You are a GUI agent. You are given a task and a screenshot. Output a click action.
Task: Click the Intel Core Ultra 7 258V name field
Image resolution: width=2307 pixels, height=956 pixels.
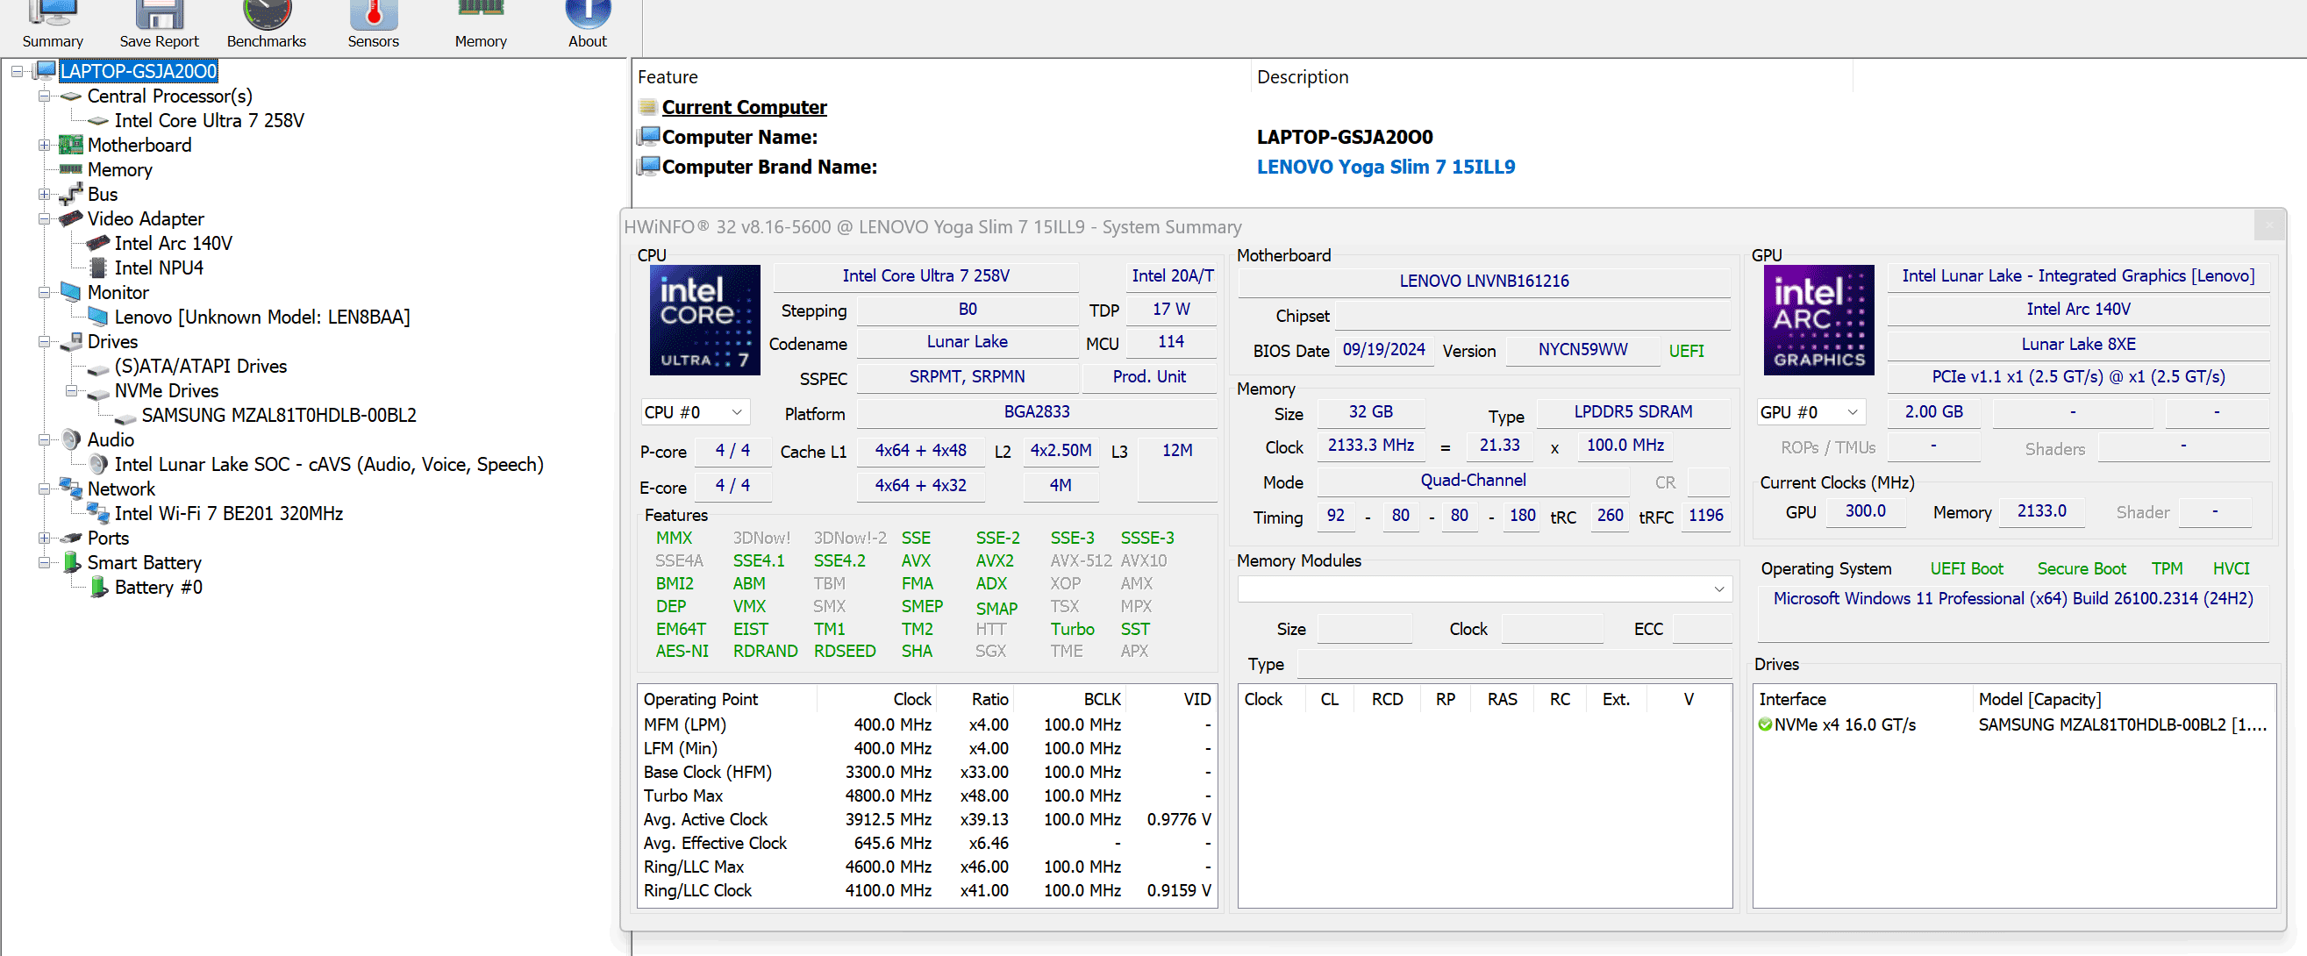925,275
